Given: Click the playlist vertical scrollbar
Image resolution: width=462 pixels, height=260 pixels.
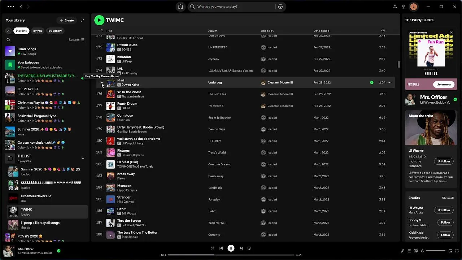Looking at the screenshot, I should [x=399, y=64].
